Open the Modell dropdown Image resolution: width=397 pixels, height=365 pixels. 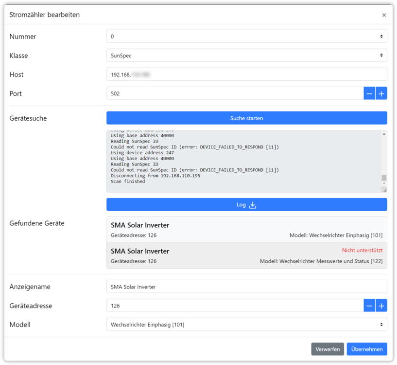[246, 324]
